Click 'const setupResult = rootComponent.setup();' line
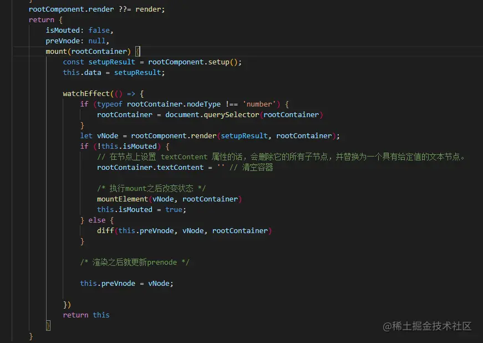The height and width of the screenshot is (343, 483). coord(152,62)
